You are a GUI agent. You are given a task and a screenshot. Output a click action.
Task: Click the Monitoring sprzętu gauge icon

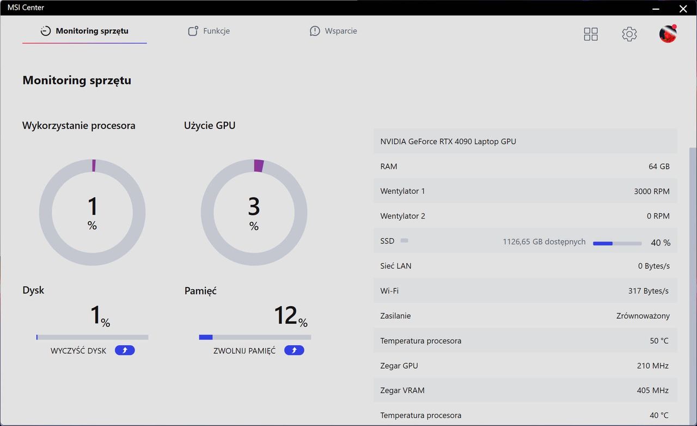click(x=46, y=31)
